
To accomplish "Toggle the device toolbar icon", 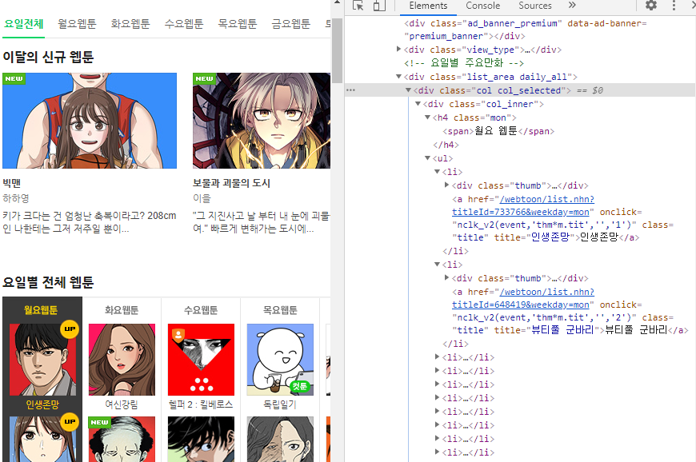I will click(x=378, y=6).
